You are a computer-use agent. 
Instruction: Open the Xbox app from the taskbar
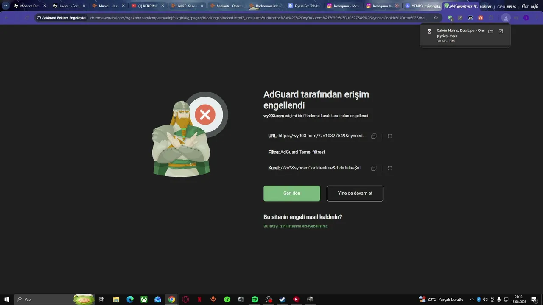pyautogui.click(x=144, y=299)
